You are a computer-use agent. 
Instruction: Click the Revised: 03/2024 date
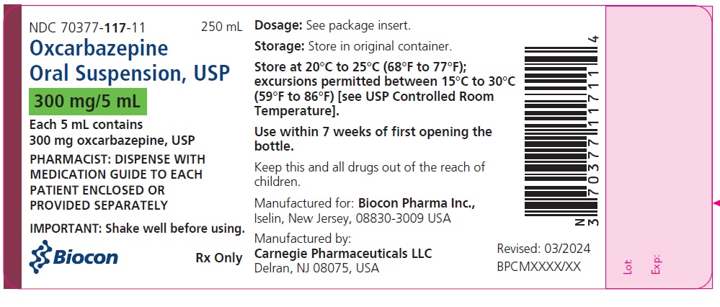click(544, 249)
